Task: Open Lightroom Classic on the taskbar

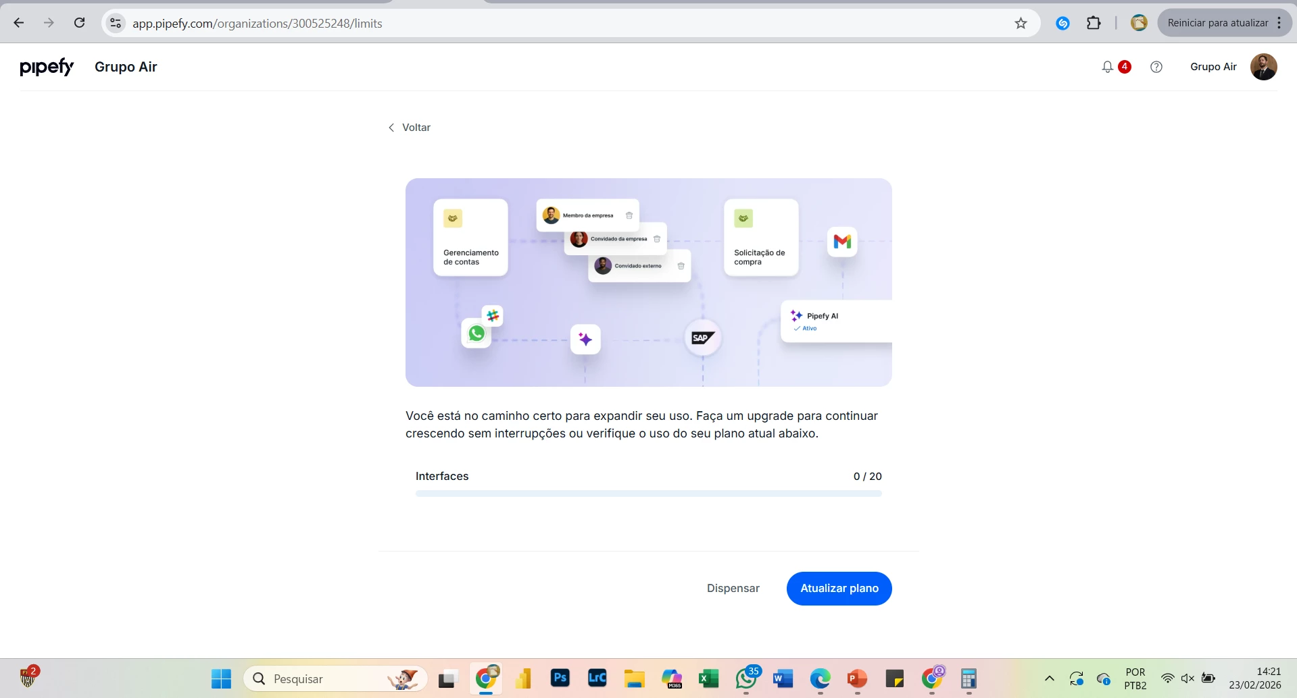Action: point(597,678)
